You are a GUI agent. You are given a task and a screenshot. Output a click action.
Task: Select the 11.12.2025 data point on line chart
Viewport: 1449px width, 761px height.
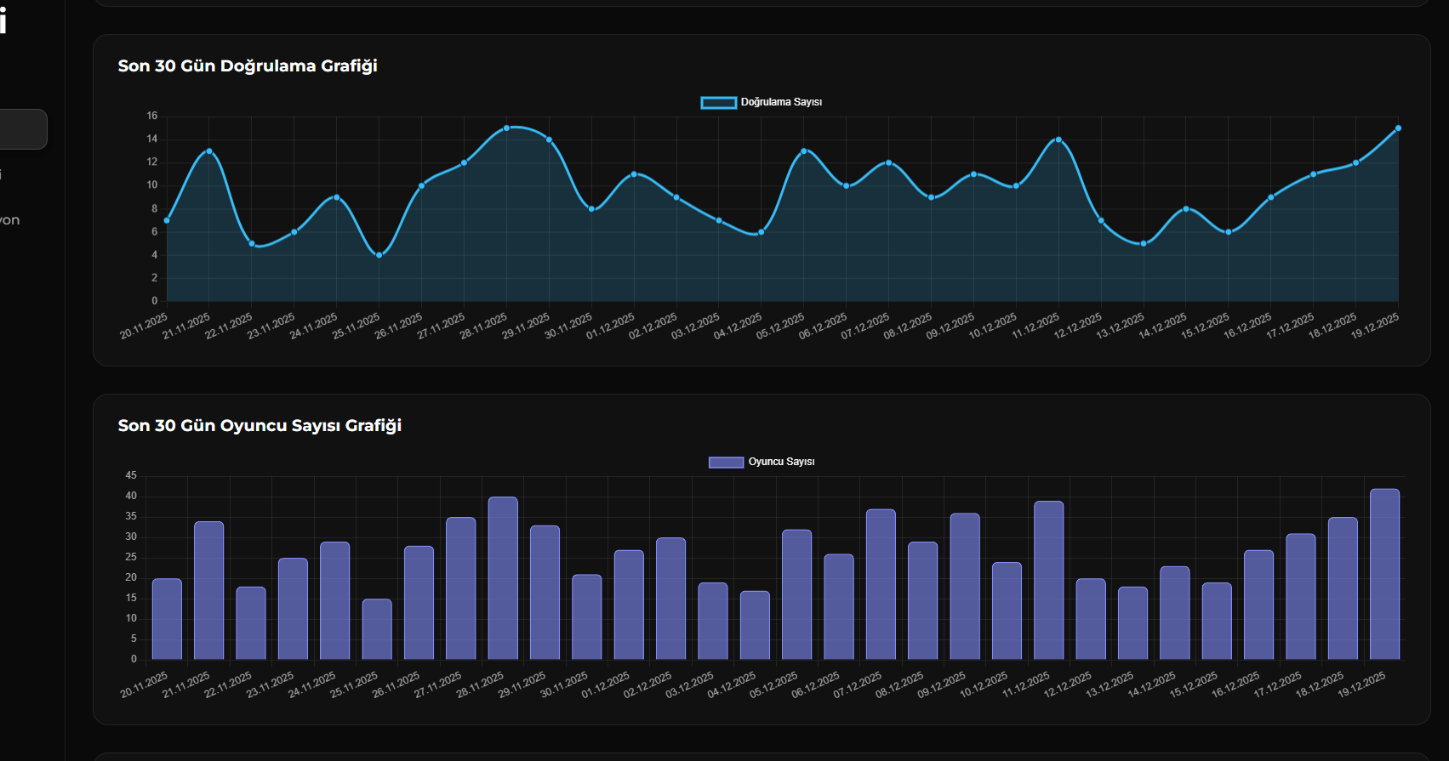click(1058, 139)
